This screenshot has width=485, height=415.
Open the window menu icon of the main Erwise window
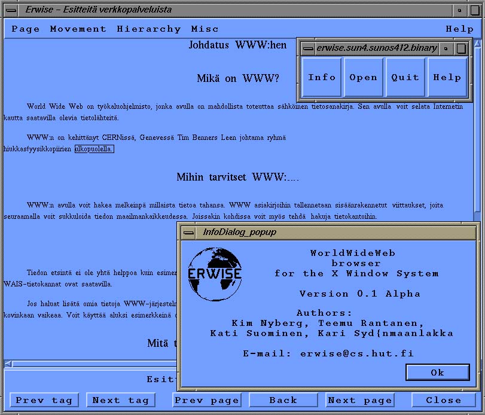tap(10, 9)
